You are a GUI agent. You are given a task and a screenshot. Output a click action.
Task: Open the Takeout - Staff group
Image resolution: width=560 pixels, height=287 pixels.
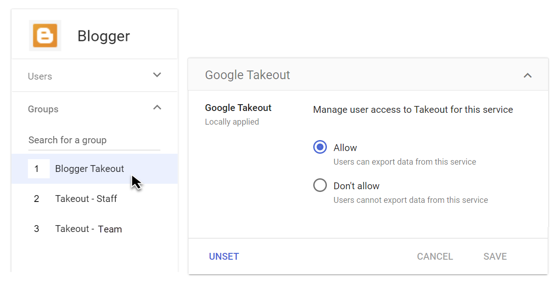click(86, 199)
